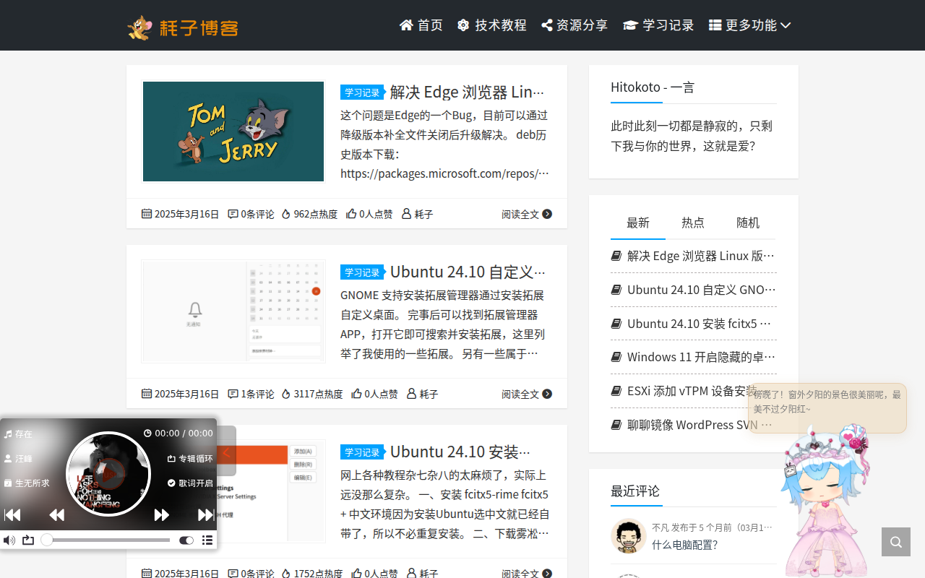Switch to the 热点 tab
Screen dimensions: 925x578
coord(693,223)
